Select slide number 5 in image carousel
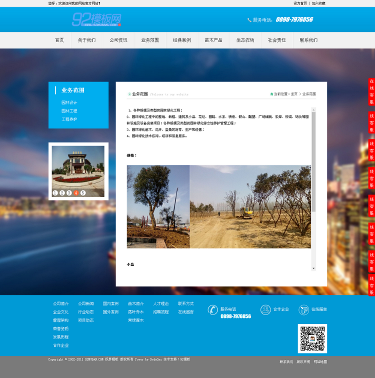The width and height of the screenshot is (375, 378). (x=83, y=193)
